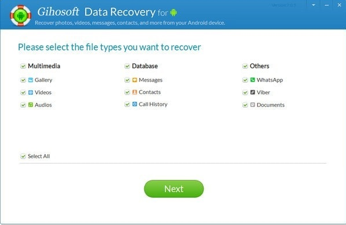
Task: Click the orange Messages icon
Action: pyautogui.click(x=135, y=80)
